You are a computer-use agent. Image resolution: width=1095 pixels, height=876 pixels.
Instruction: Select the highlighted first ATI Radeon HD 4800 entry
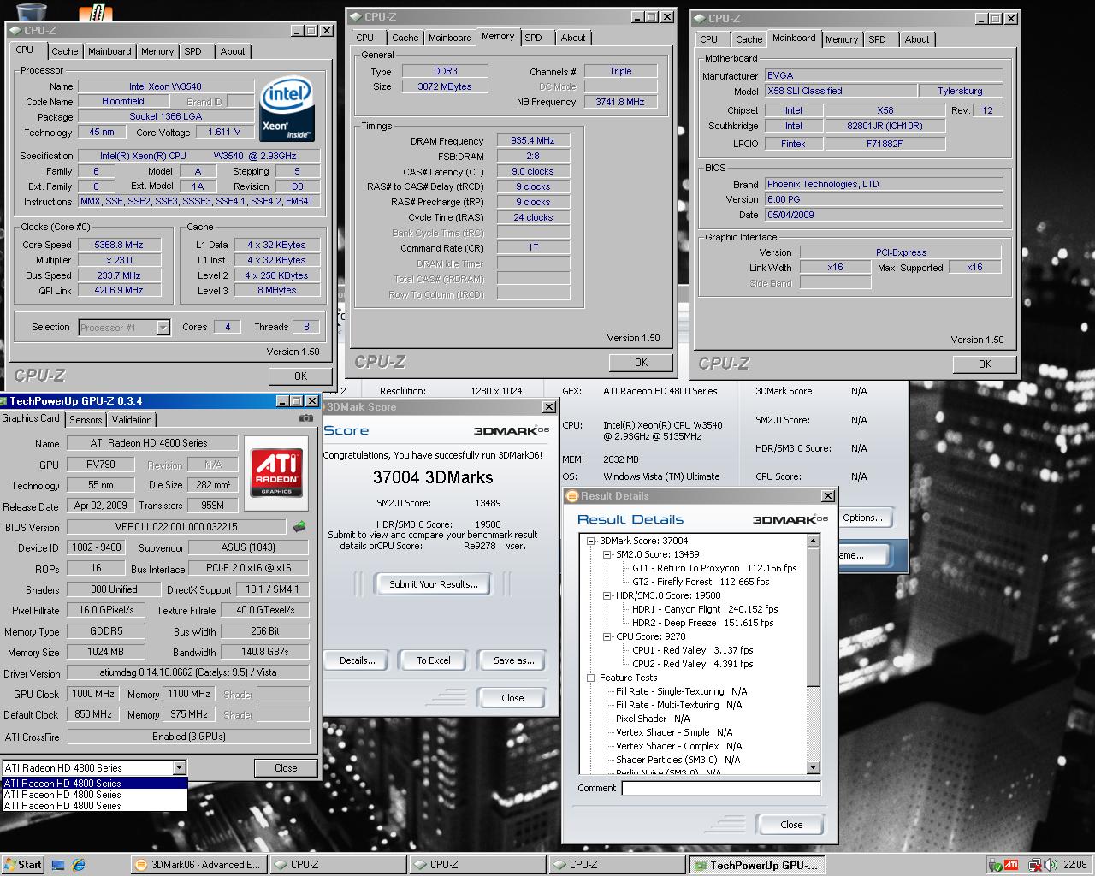pyautogui.click(x=94, y=783)
